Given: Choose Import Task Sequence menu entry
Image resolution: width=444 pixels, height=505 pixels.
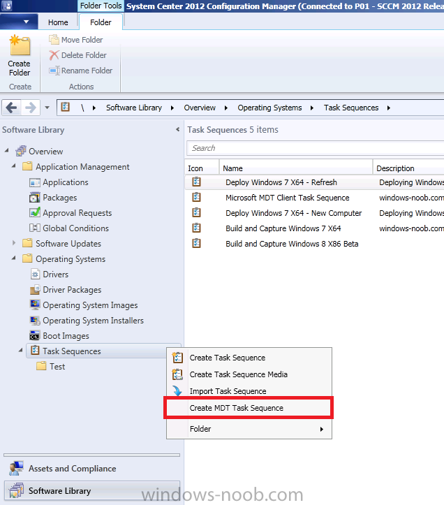Looking at the screenshot, I should [x=249, y=391].
